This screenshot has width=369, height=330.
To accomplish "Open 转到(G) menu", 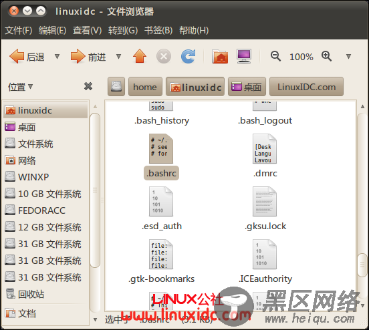I will (x=123, y=30).
